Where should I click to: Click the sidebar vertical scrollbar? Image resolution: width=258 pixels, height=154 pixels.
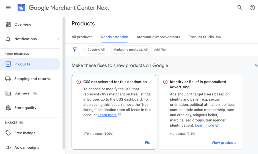click(63, 83)
